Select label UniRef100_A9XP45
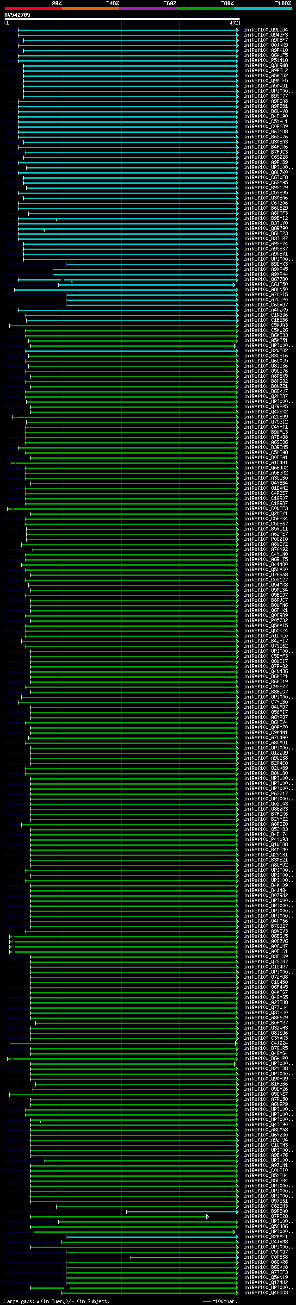Image resolution: width=296 pixels, height=1305 pixels. coord(265,269)
